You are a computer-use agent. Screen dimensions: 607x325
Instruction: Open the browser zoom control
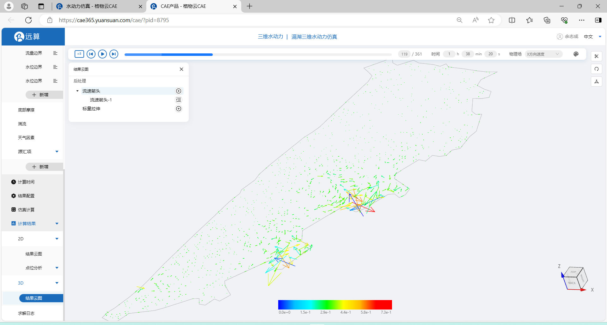[x=459, y=20]
